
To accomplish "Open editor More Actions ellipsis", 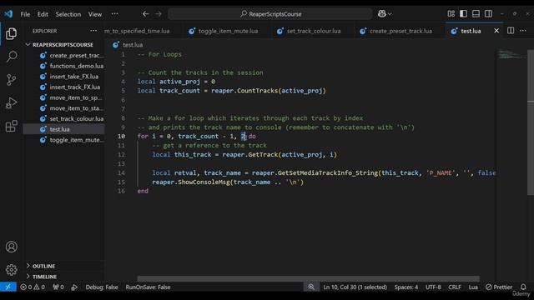I will [523, 31].
